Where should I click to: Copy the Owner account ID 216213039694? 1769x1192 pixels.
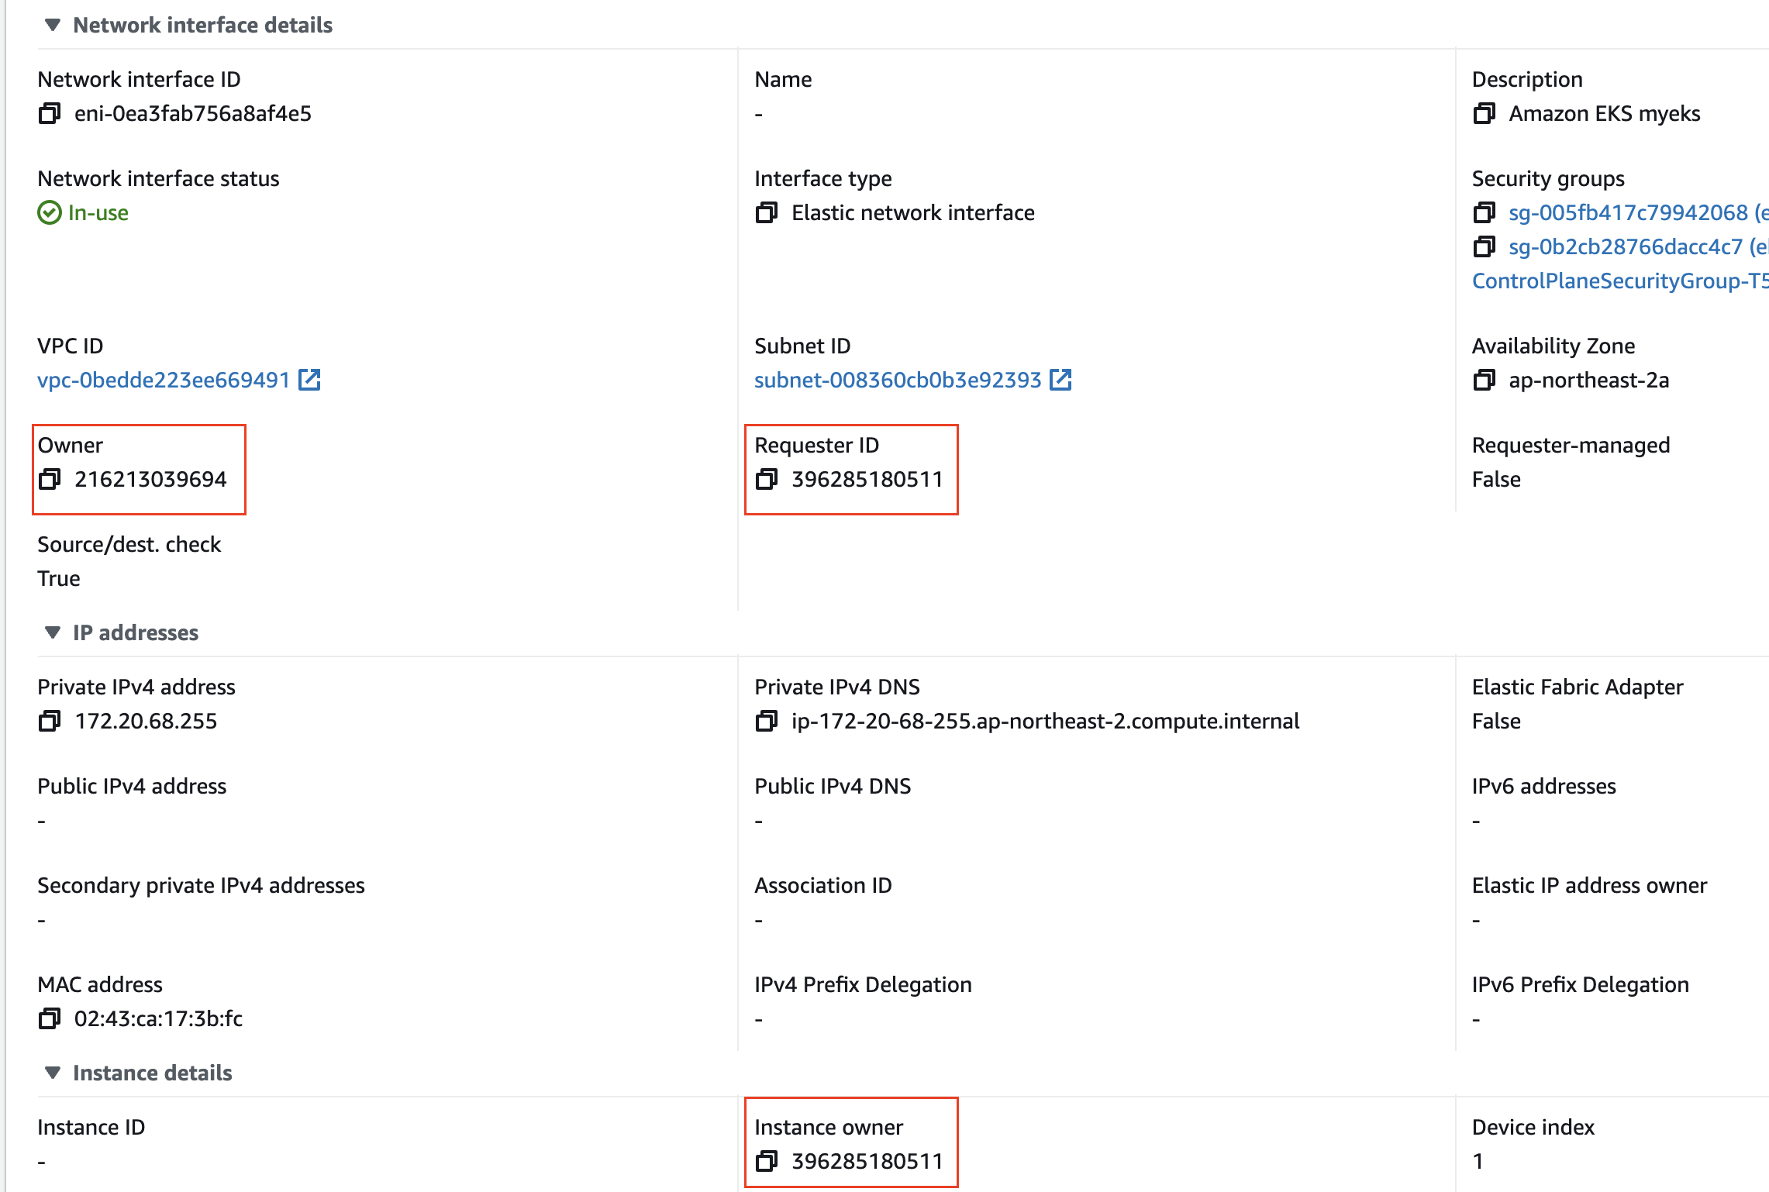click(x=50, y=479)
